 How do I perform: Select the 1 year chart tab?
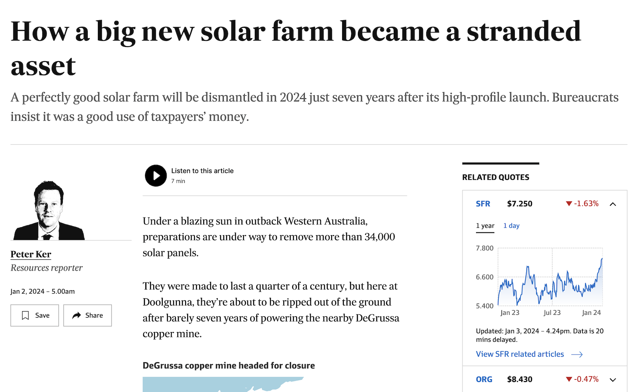(x=485, y=226)
